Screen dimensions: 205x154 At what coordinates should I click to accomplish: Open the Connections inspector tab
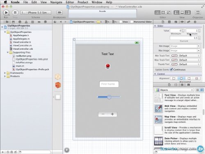[x=195, y=22]
